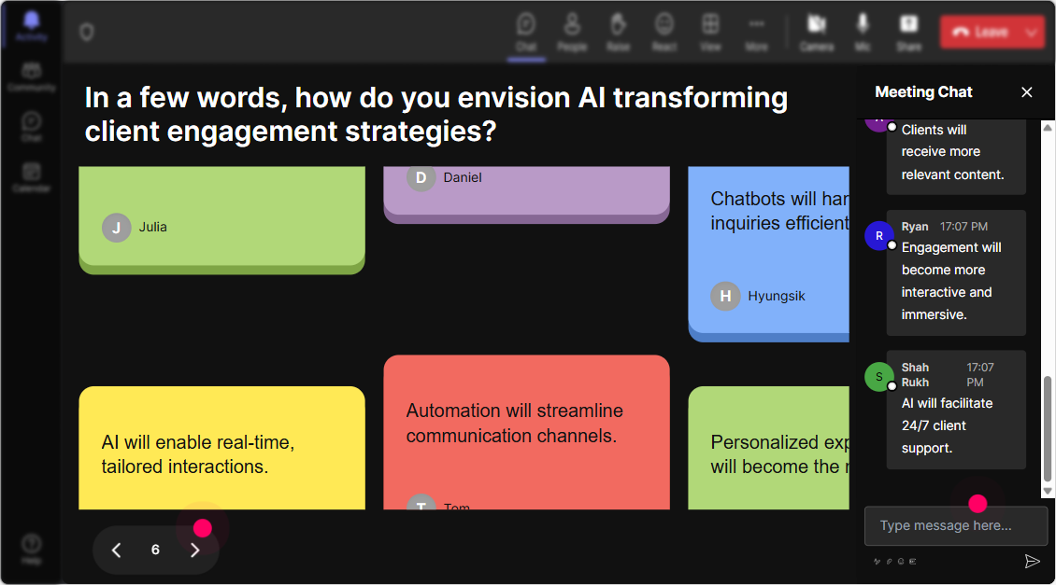
Task: Open the Activity tab in the sidebar
Action: pyautogui.click(x=32, y=27)
